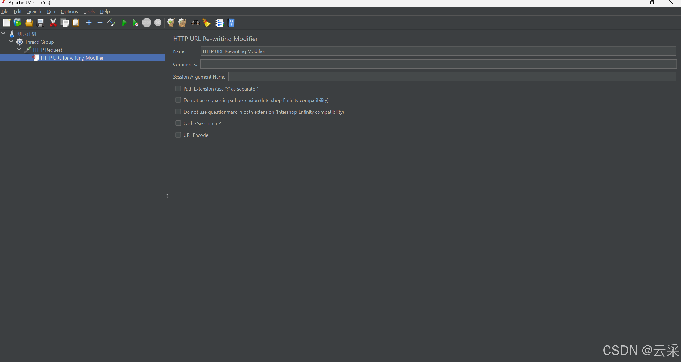Viewport: 681px width, 362px height.
Task: Collapse the Thread Group node
Action: 11,42
